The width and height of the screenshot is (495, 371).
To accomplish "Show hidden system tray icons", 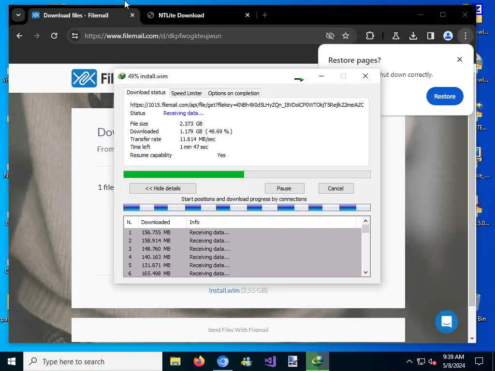I will tap(409, 361).
